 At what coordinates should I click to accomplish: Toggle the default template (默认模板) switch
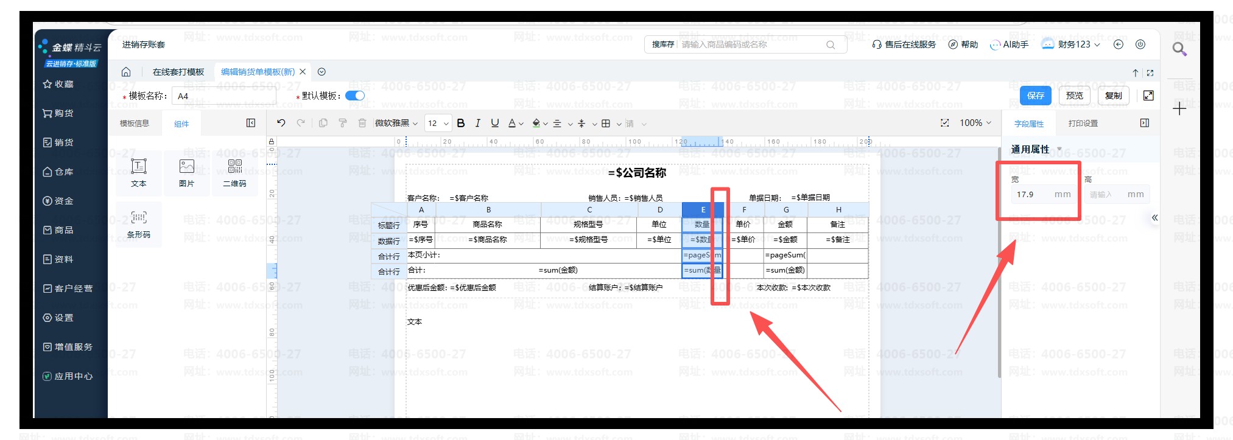coord(354,96)
